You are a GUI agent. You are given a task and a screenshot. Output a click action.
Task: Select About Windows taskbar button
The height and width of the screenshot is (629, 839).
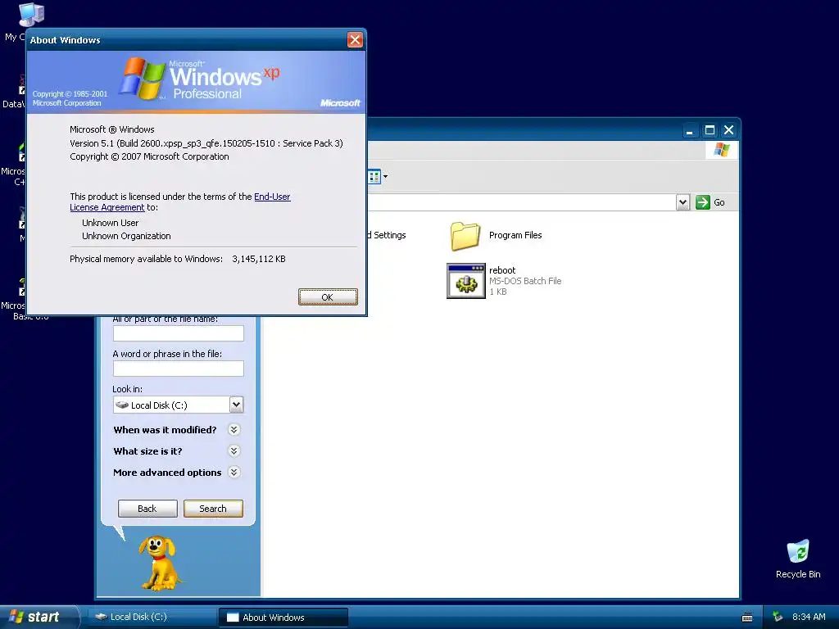click(283, 618)
